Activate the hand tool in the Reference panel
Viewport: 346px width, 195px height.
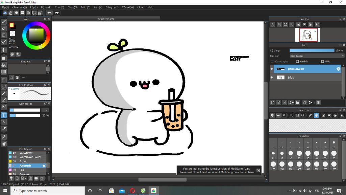tap(316, 115)
